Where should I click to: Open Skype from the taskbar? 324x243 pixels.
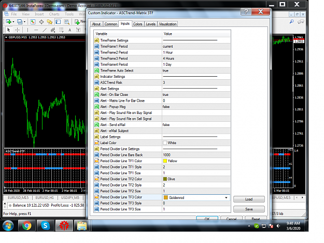[x=45, y=225]
